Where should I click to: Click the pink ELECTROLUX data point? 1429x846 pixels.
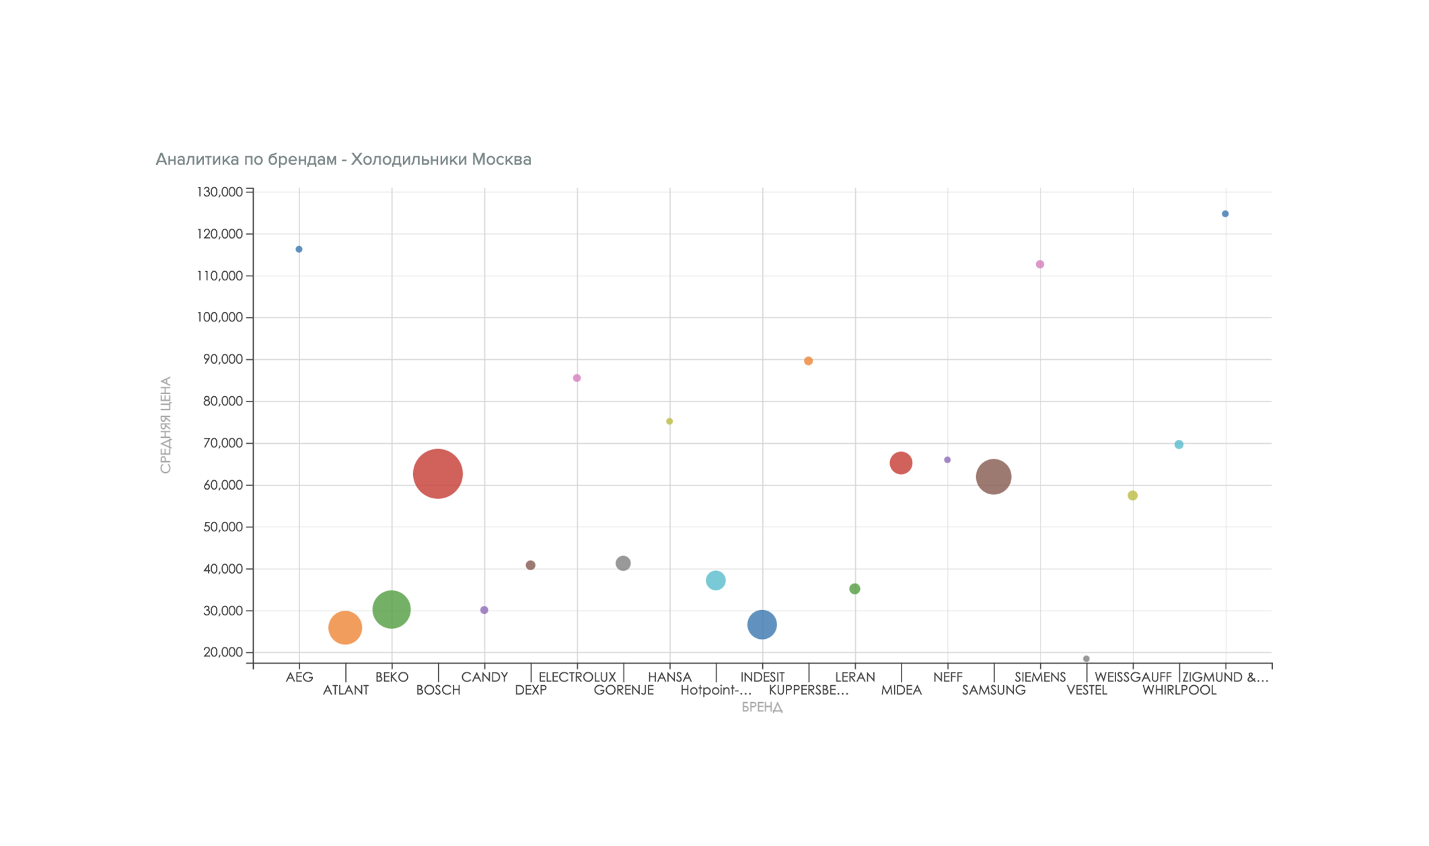[577, 378]
